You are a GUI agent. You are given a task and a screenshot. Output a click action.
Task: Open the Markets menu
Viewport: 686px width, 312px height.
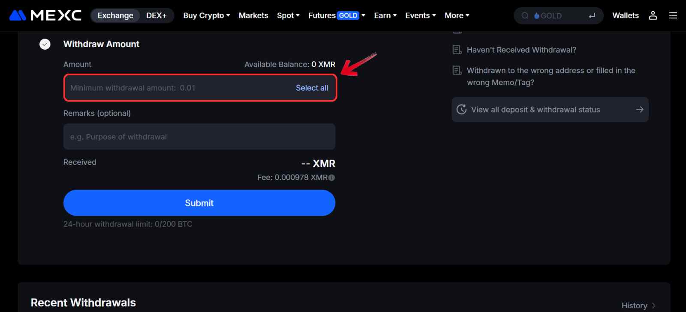click(x=253, y=15)
